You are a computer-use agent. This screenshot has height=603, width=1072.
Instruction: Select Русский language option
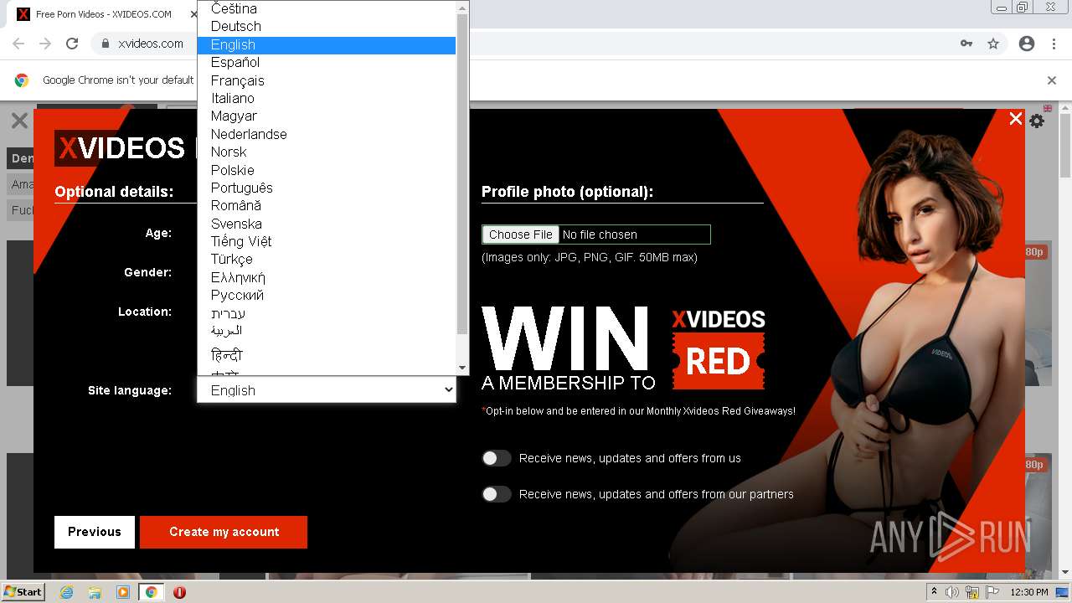[327, 296]
